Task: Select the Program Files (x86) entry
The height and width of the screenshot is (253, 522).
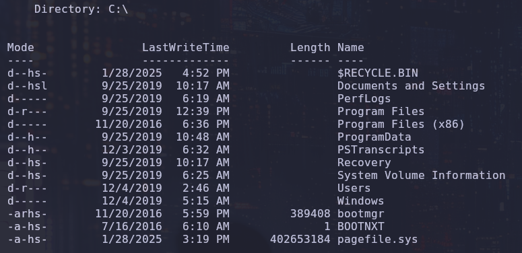Action: 401,124
